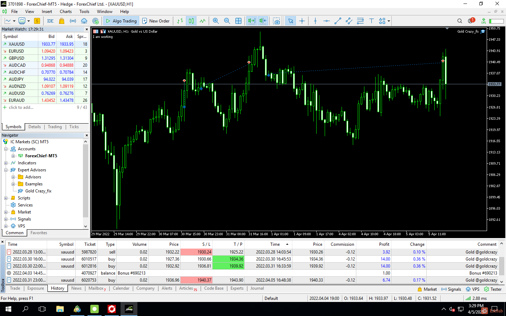Open the shapes objects dropdown arrow
This screenshot has height=316, width=506.
coord(389,21)
